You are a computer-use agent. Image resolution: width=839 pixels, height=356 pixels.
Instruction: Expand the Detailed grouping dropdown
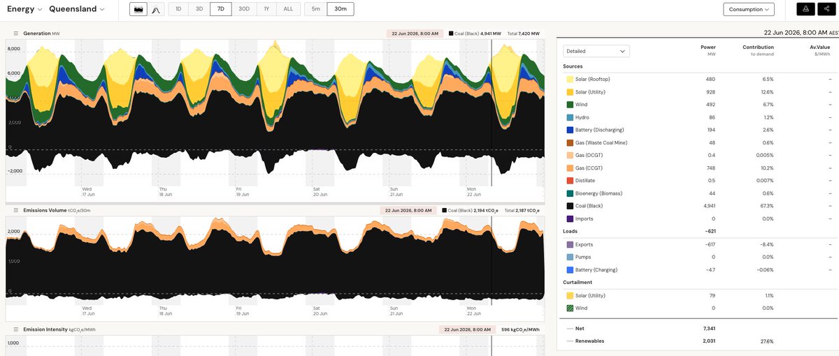(x=596, y=51)
